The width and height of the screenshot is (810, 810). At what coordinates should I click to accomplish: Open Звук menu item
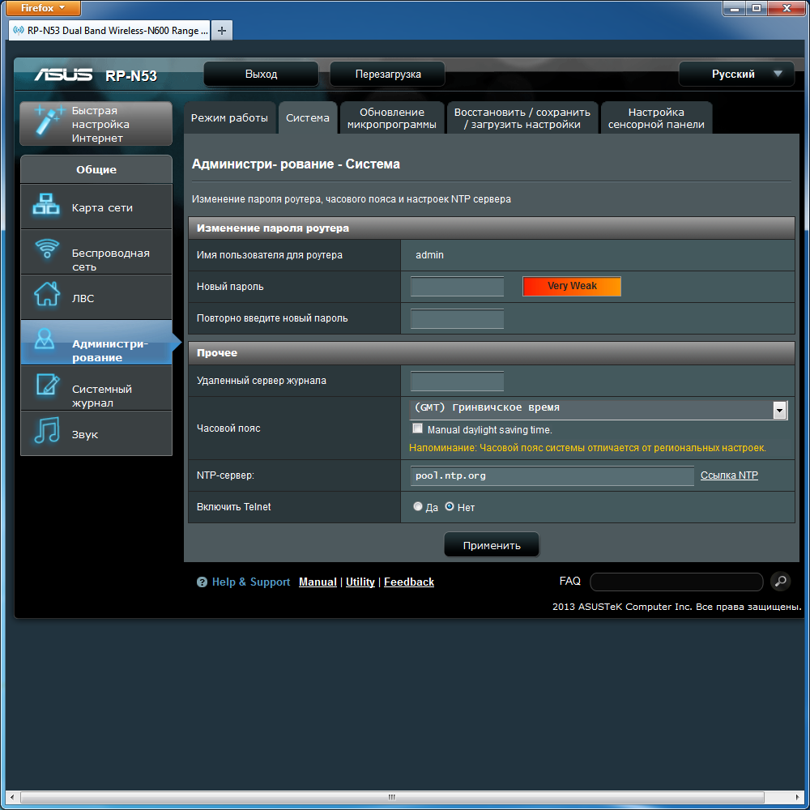[x=96, y=434]
